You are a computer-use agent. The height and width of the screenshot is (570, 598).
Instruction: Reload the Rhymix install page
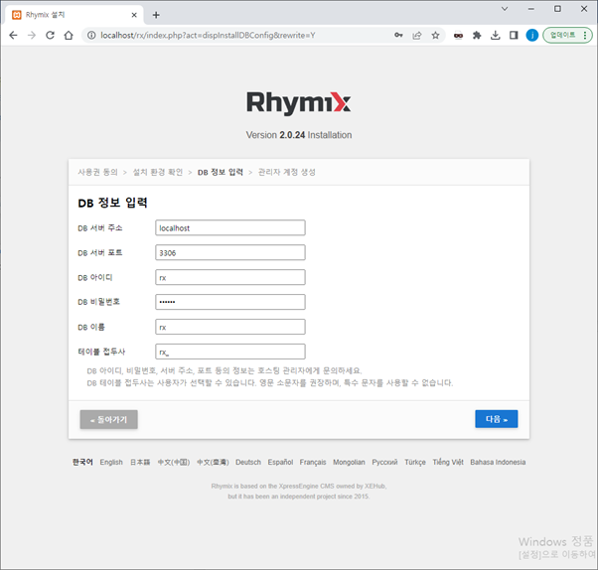(x=50, y=36)
